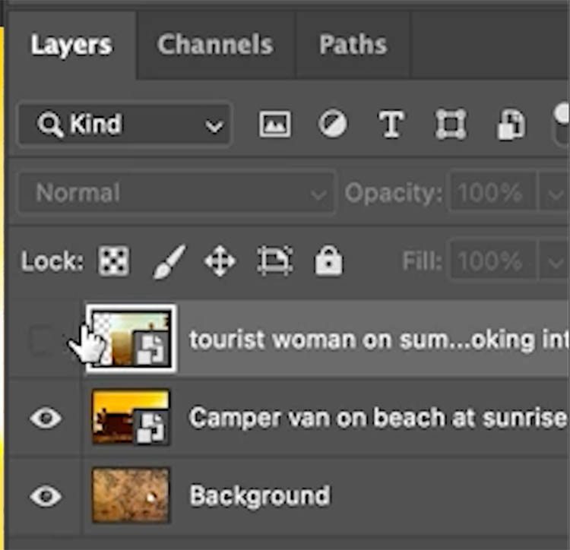Switch to the Channels tab

pyautogui.click(x=214, y=45)
